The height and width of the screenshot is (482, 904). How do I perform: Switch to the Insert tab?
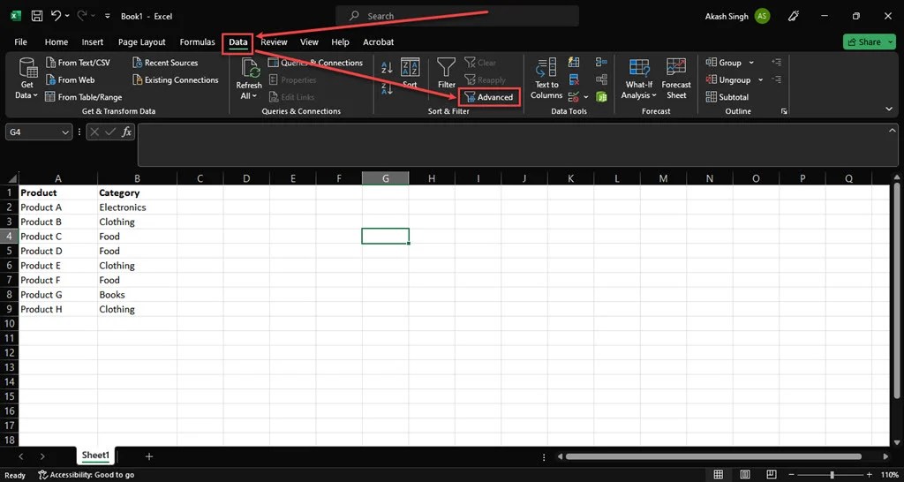click(x=93, y=42)
